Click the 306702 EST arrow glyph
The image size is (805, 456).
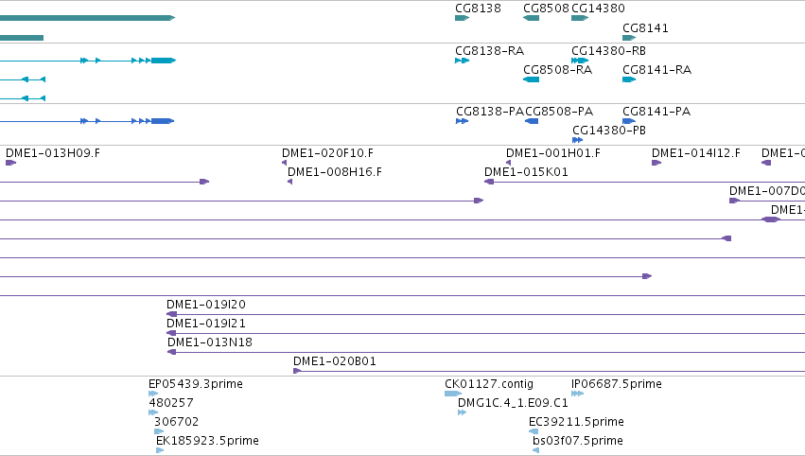[x=159, y=431]
